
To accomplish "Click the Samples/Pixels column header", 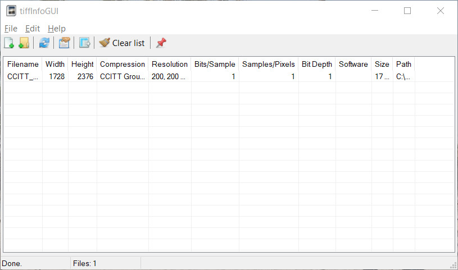I will click(269, 64).
